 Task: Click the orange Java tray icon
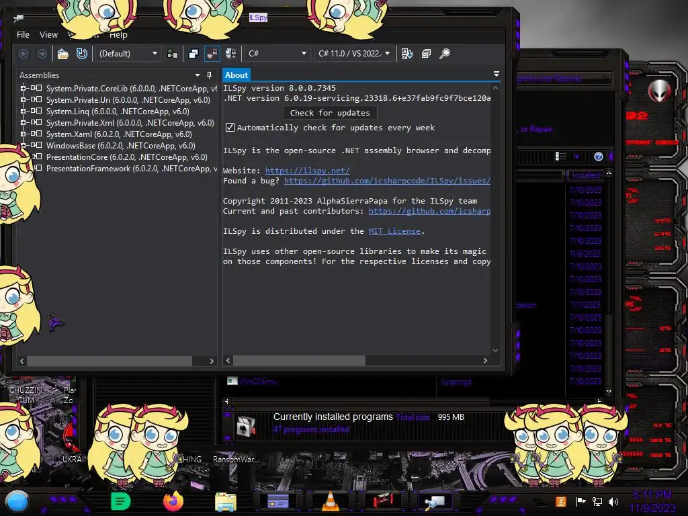pyautogui.click(x=561, y=501)
